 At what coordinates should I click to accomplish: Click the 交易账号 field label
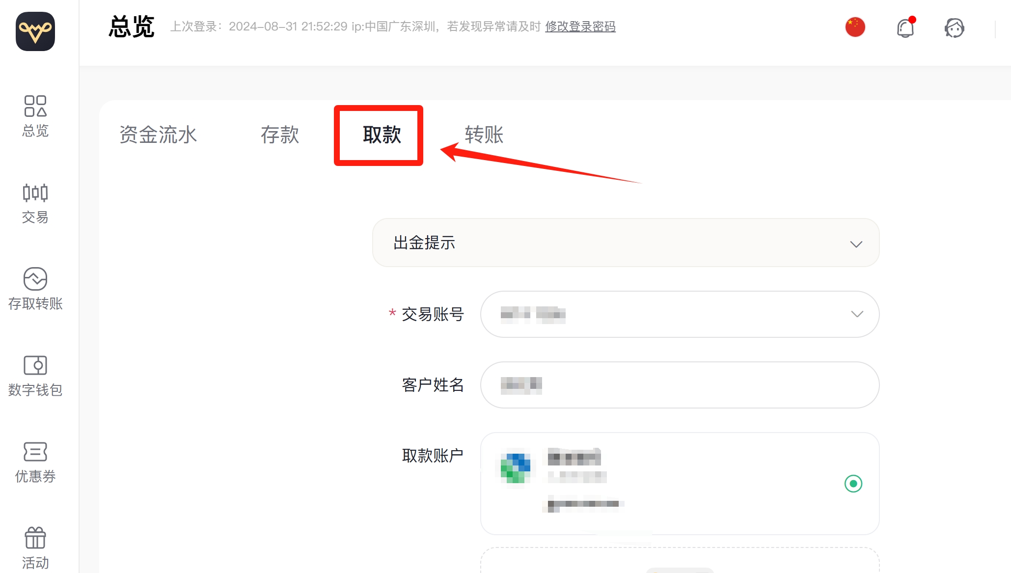tap(433, 314)
